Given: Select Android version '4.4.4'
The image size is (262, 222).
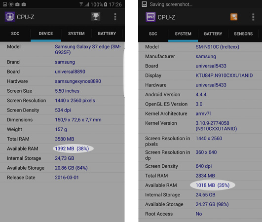Looking at the screenshot, I should coord(201,95).
